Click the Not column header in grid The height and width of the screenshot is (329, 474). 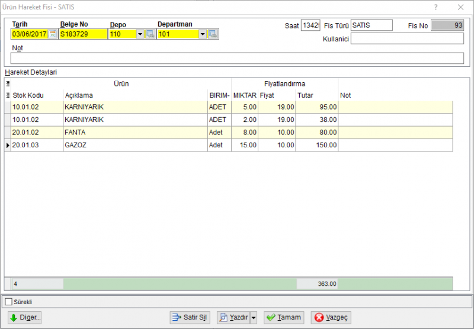[x=395, y=95]
